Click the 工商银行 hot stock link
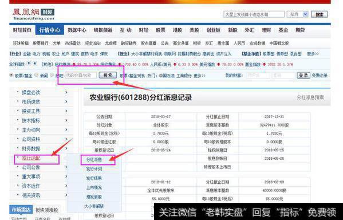343x220 pixels. (x=184, y=76)
